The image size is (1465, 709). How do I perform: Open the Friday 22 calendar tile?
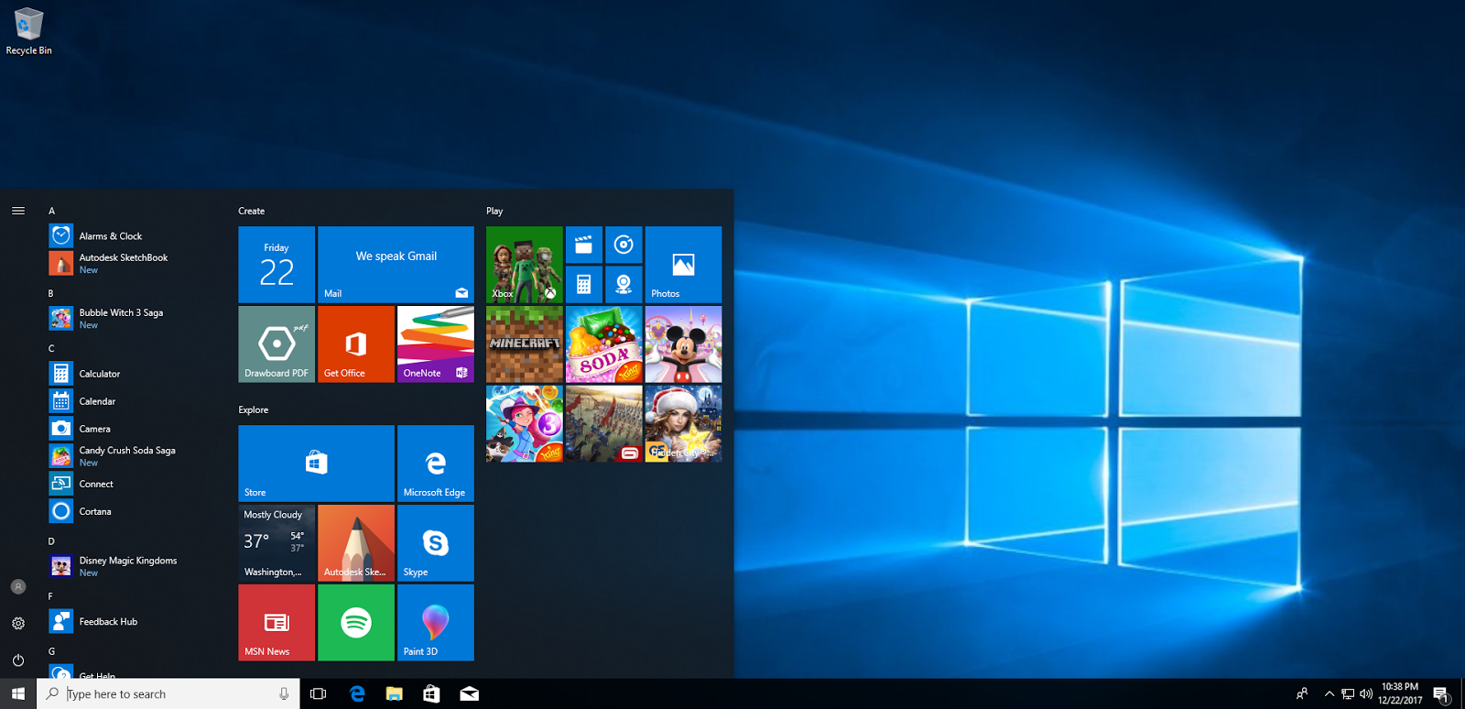[x=277, y=265]
